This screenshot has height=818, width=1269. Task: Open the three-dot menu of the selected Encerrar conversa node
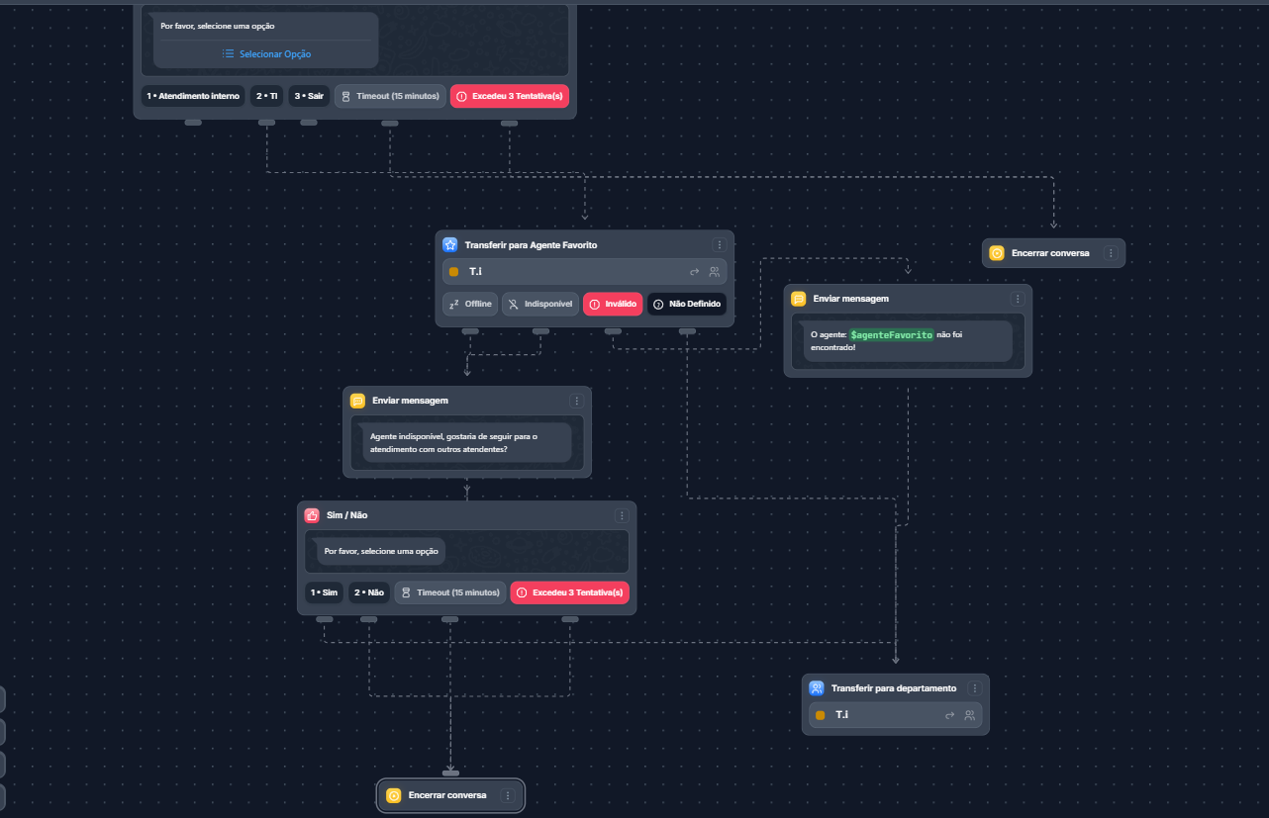pyautogui.click(x=508, y=795)
